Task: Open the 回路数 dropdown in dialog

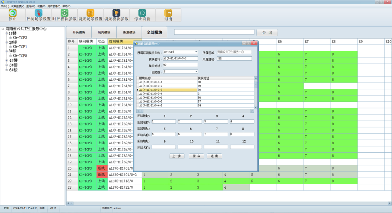Action: coord(196,72)
